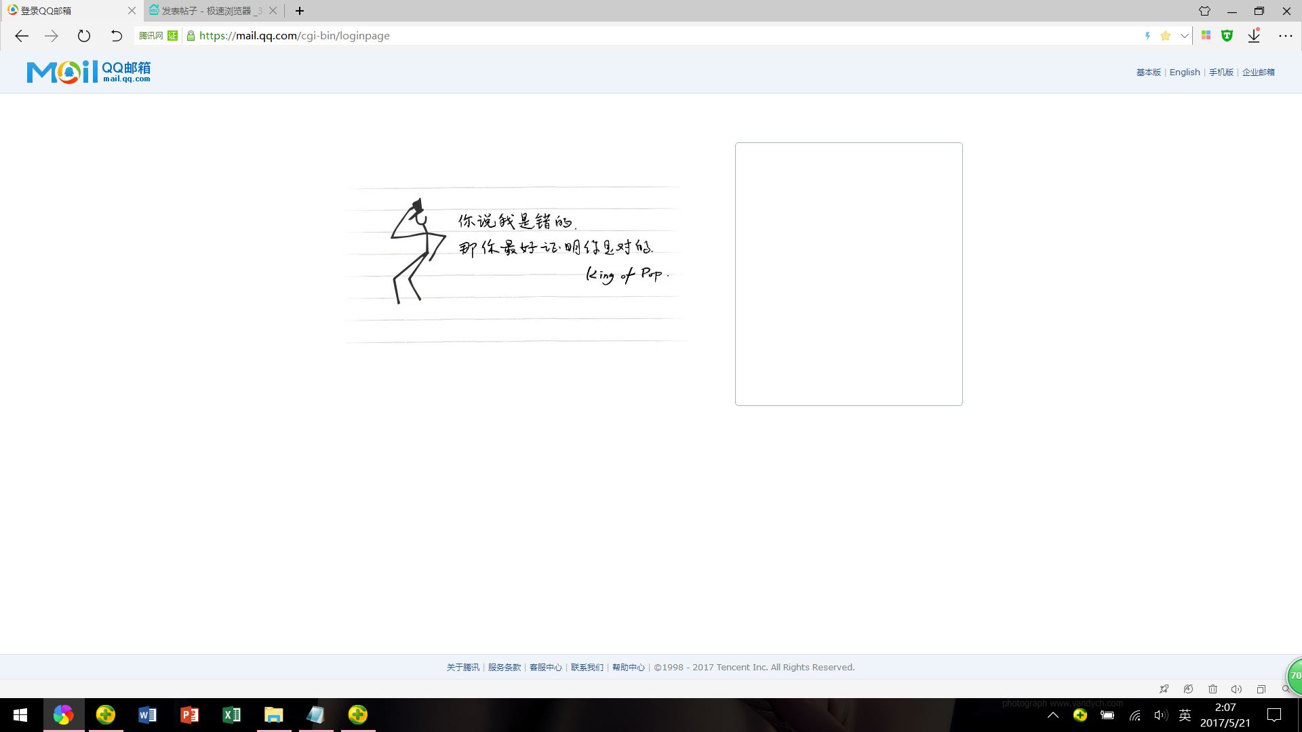The height and width of the screenshot is (732, 1302).
Task: Go back with the back arrow
Action: click(x=22, y=36)
